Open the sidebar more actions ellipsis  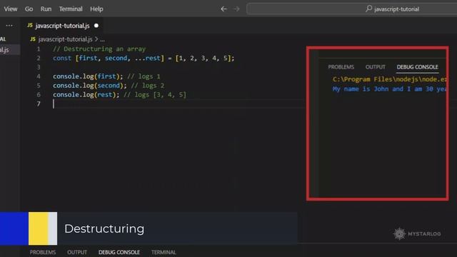point(9,26)
